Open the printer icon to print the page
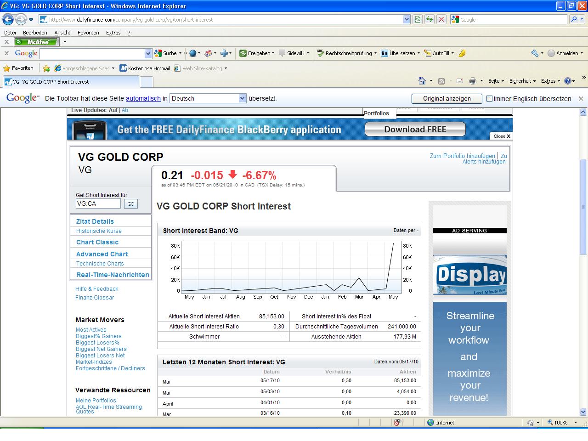Image resolution: width=588 pixels, height=441 pixels. coord(472,80)
